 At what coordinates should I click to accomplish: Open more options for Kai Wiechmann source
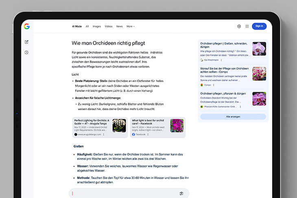pyautogui.click(x=221, y=60)
